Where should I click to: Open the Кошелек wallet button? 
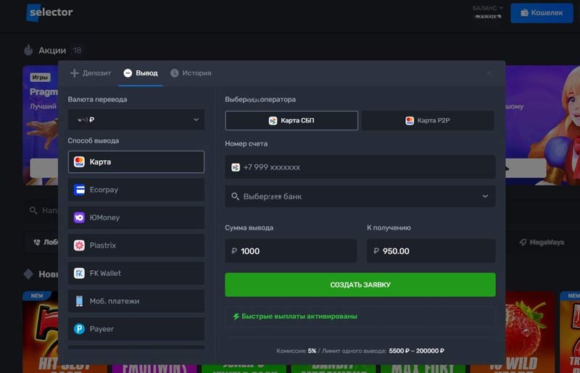coord(541,13)
